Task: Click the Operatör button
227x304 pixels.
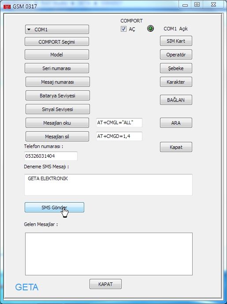Action: click(176, 55)
